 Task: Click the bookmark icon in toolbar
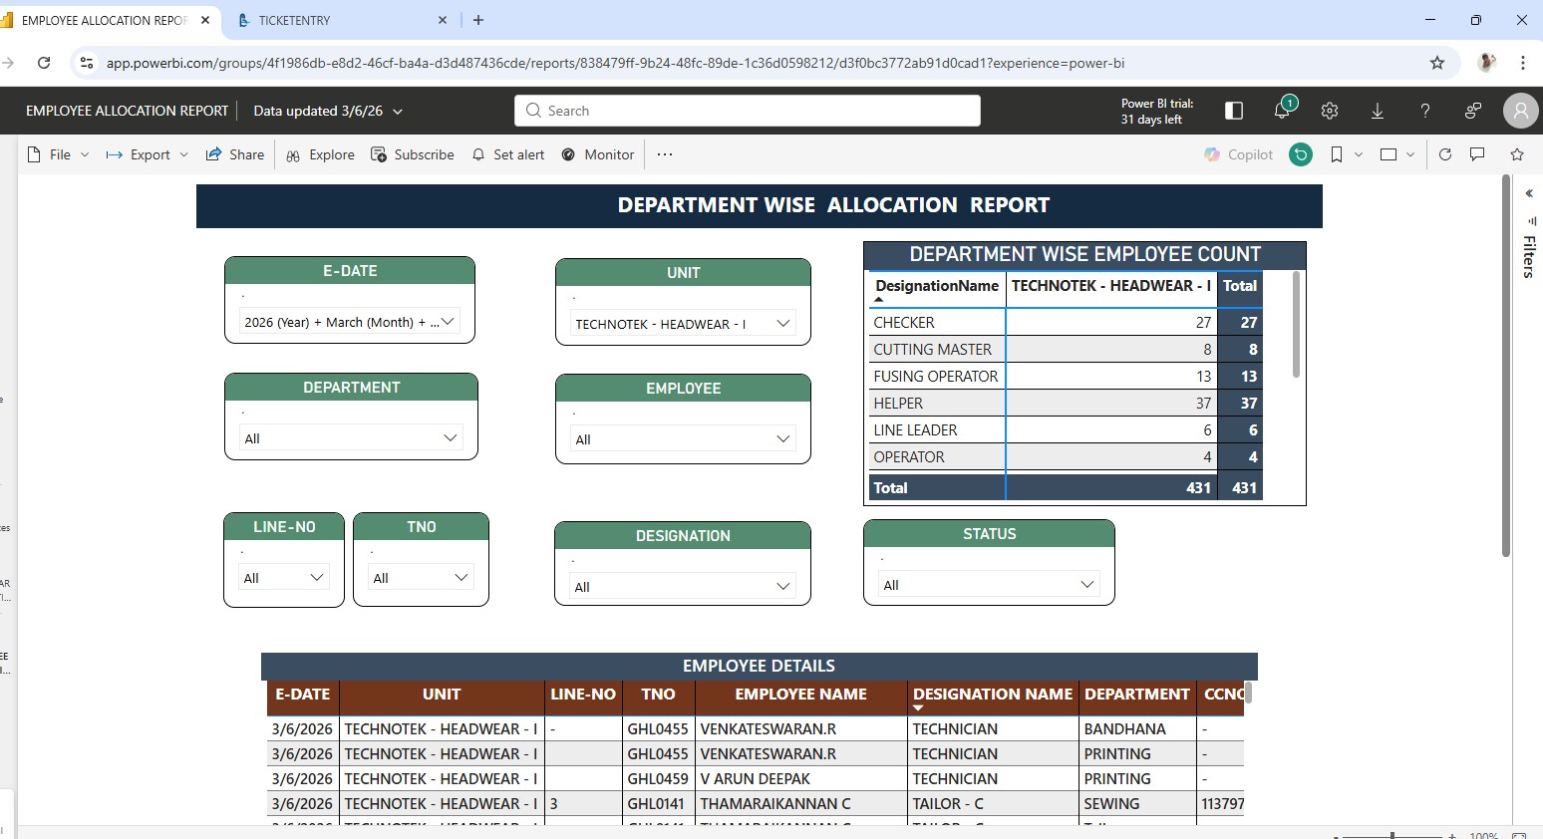(1337, 154)
